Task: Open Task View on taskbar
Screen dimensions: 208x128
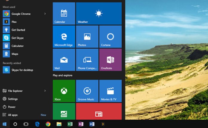Action: point(26,124)
